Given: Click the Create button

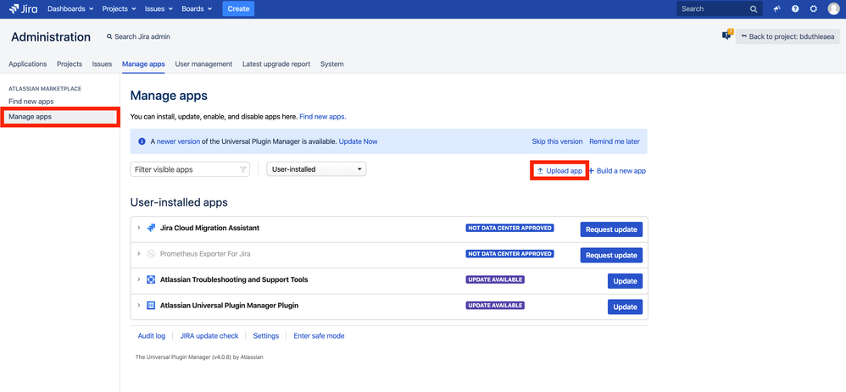Looking at the screenshot, I should [238, 9].
